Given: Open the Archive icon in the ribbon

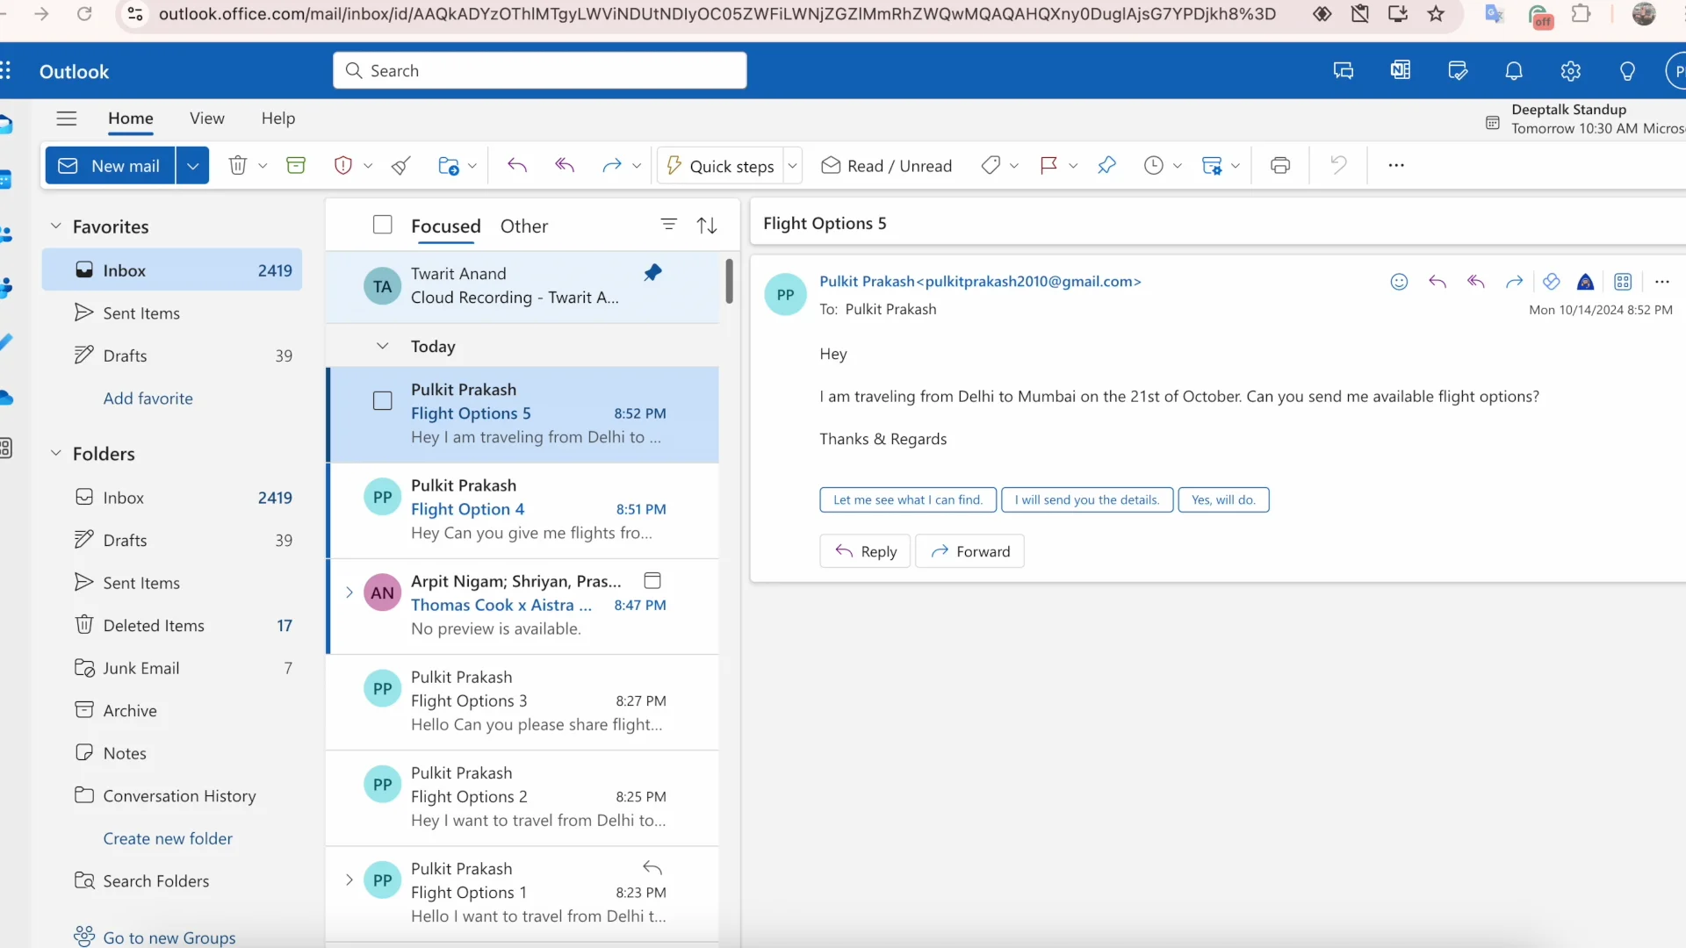Looking at the screenshot, I should pyautogui.click(x=296, y=165).
